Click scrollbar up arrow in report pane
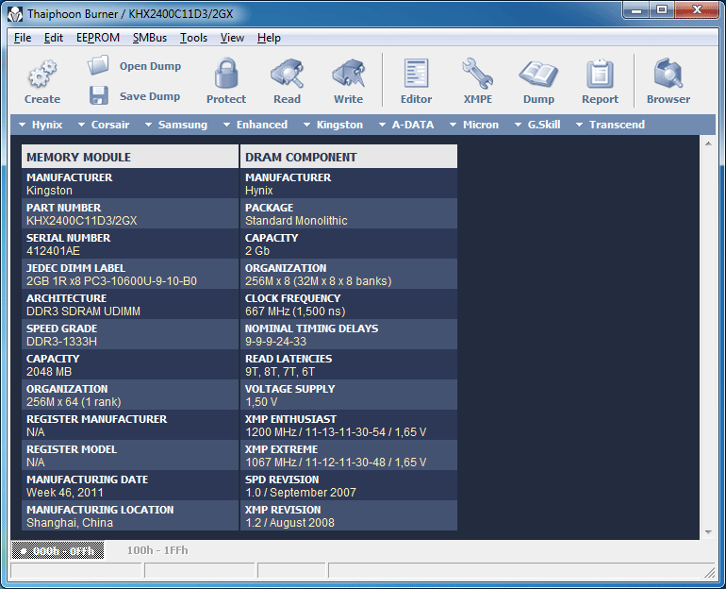726x589 pixels. (708, 143)
